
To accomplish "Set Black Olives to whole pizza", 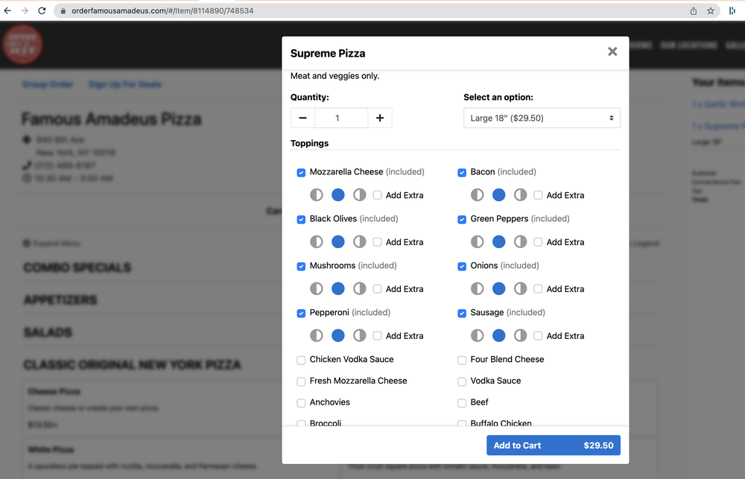I will tap(338, 242).
